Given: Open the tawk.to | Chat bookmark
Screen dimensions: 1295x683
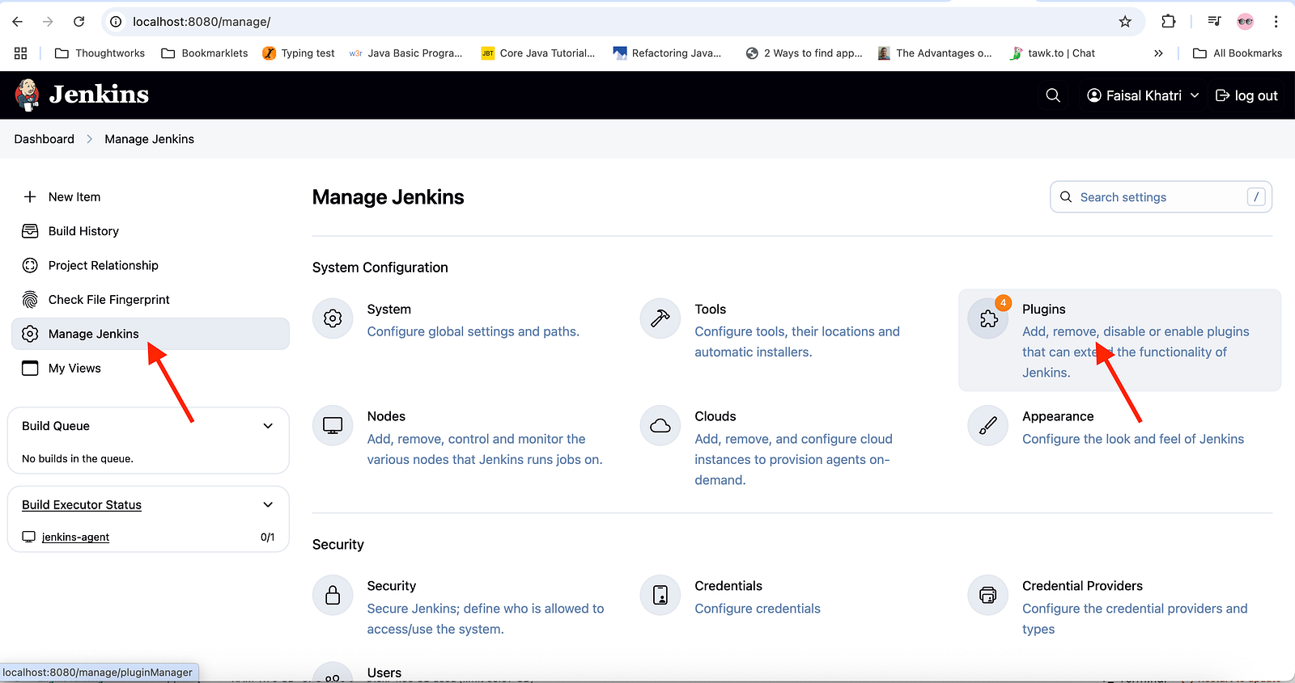Looking at the screenshot, I should (1053, 53).
